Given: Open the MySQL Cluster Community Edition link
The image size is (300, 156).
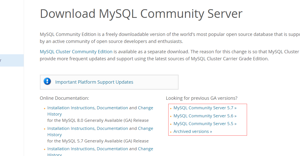Looking at the screenshot, I should point(76,51).
